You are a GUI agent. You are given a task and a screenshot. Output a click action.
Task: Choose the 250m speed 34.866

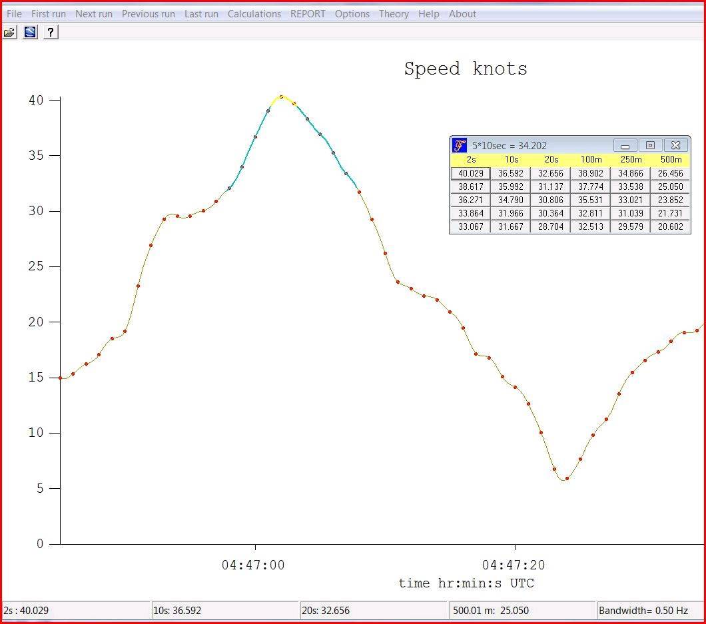[x=630, y=173]
